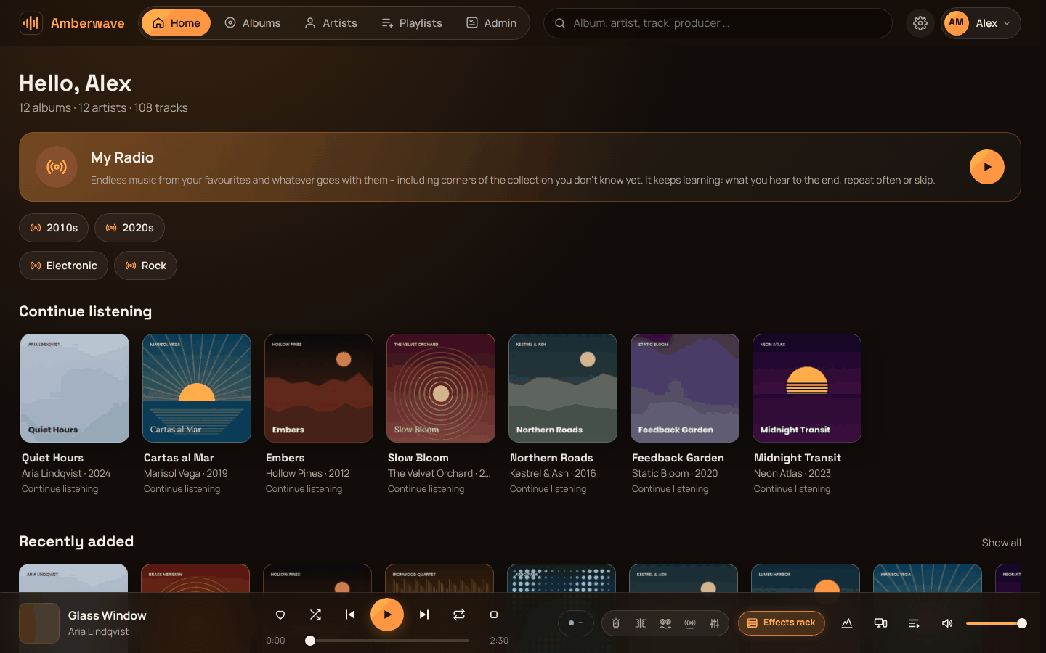1046x653 pixels.
Task: Toggle shuffle mode in the player
Action: coord(315,615)
